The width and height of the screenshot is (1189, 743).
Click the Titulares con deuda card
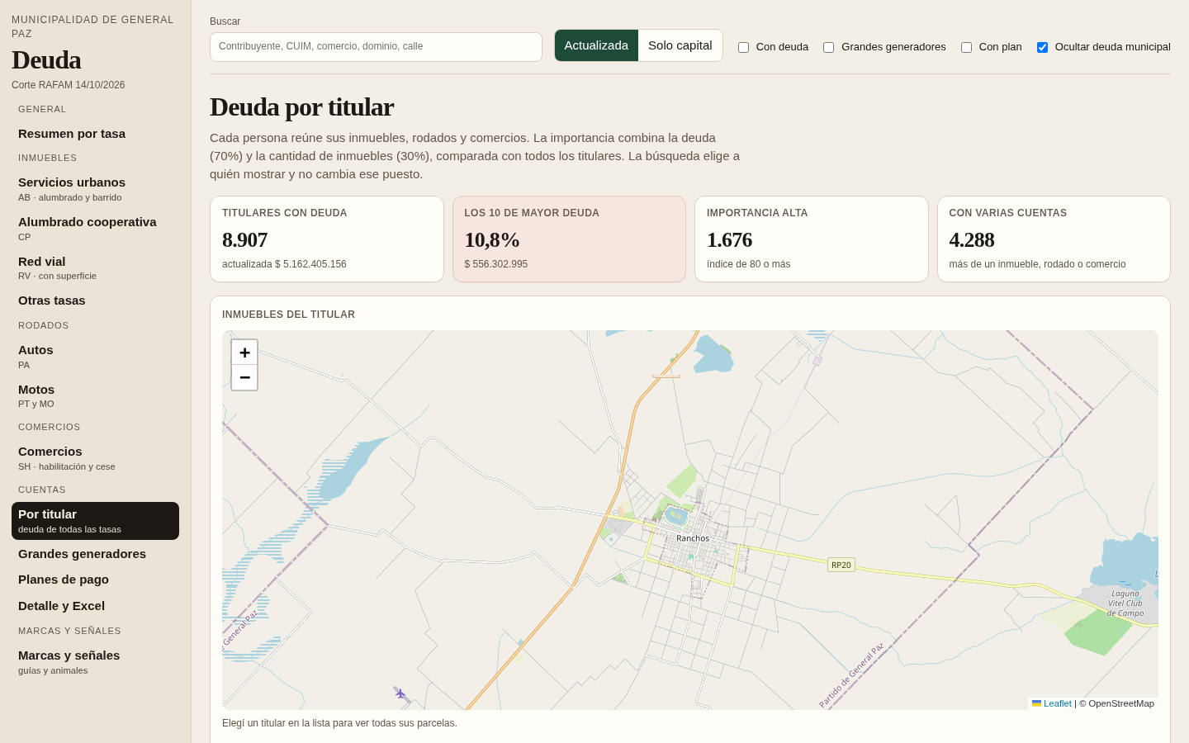(327, 239)
